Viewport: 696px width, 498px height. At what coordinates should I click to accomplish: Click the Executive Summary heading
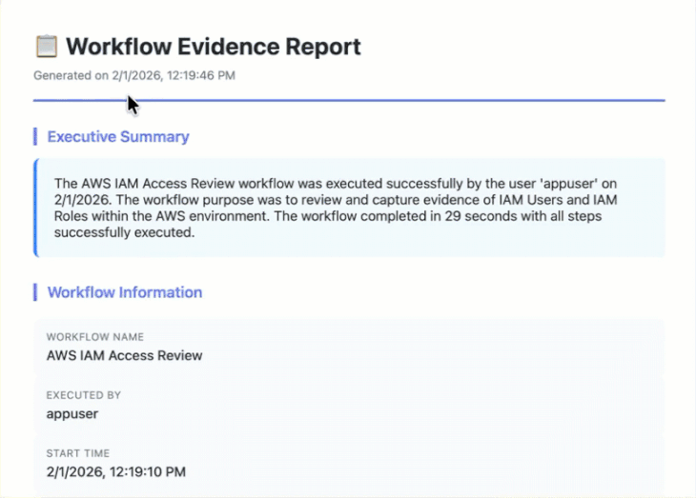[x=118, y=136]
